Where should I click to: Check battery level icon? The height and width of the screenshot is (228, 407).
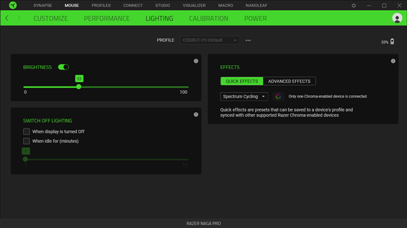[392, 41]
